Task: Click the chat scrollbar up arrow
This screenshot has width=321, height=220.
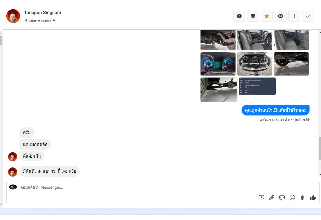Action: pos(320,32)
